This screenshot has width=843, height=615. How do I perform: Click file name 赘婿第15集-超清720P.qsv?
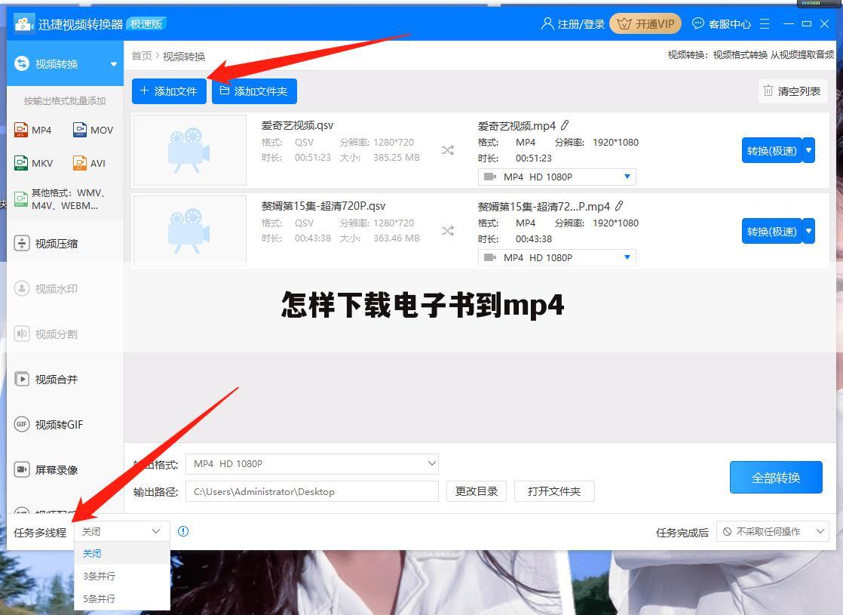click(x=323, y=206)
